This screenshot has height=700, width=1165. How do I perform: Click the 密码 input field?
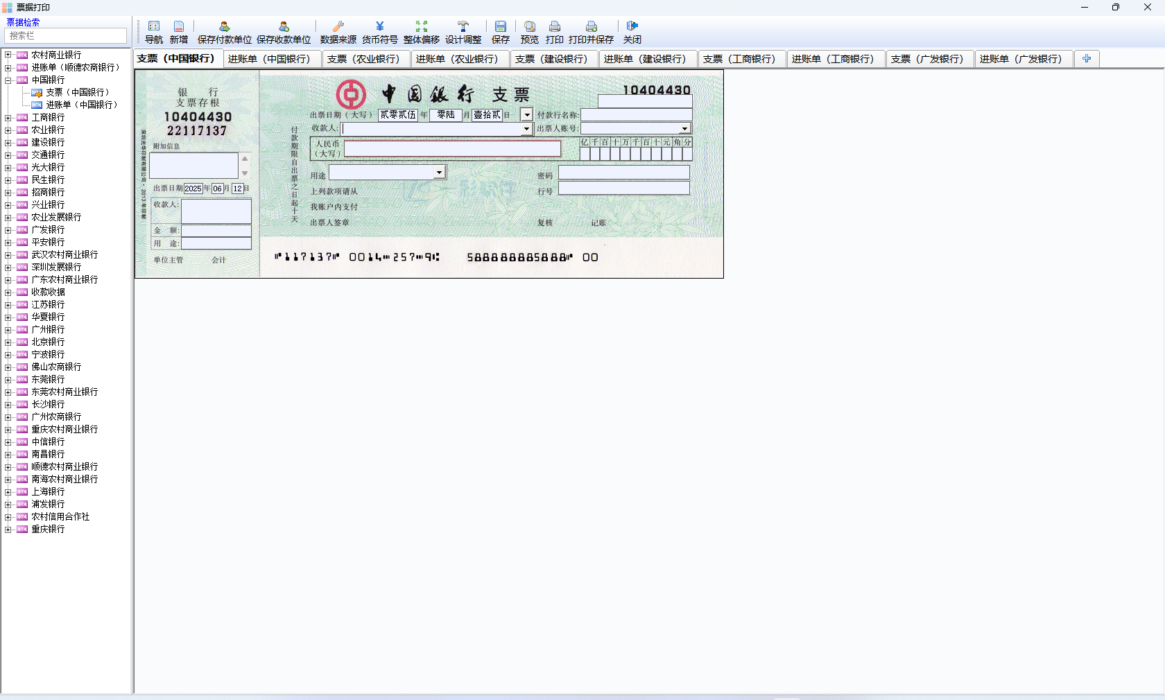pos(624,173)
